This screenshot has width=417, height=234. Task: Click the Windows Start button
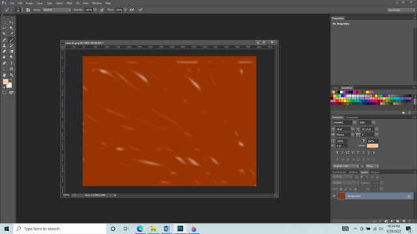point(7,229)
